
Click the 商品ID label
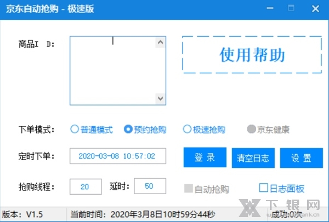click(x=37, y=45)
